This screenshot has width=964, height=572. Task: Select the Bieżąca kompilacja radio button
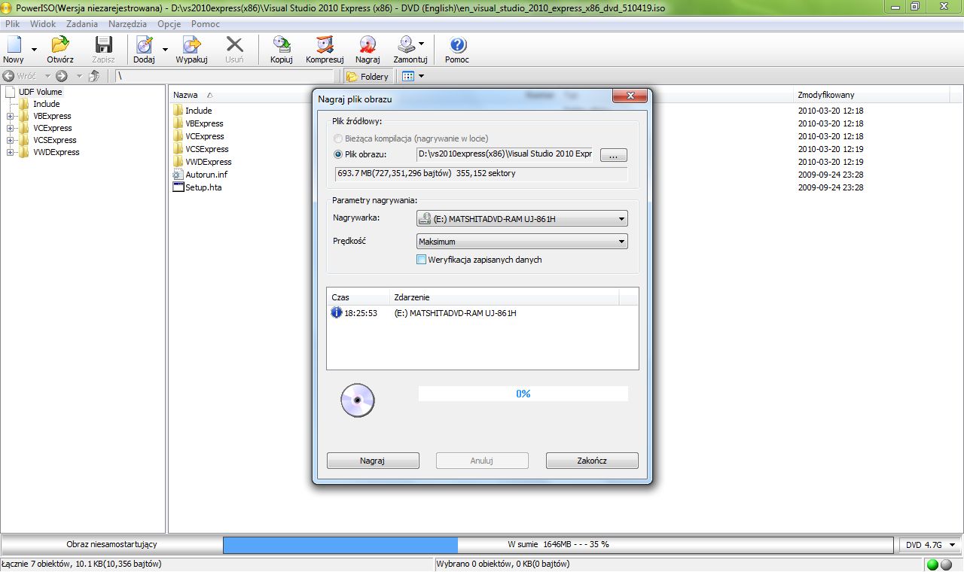click(x=338, y=138)
